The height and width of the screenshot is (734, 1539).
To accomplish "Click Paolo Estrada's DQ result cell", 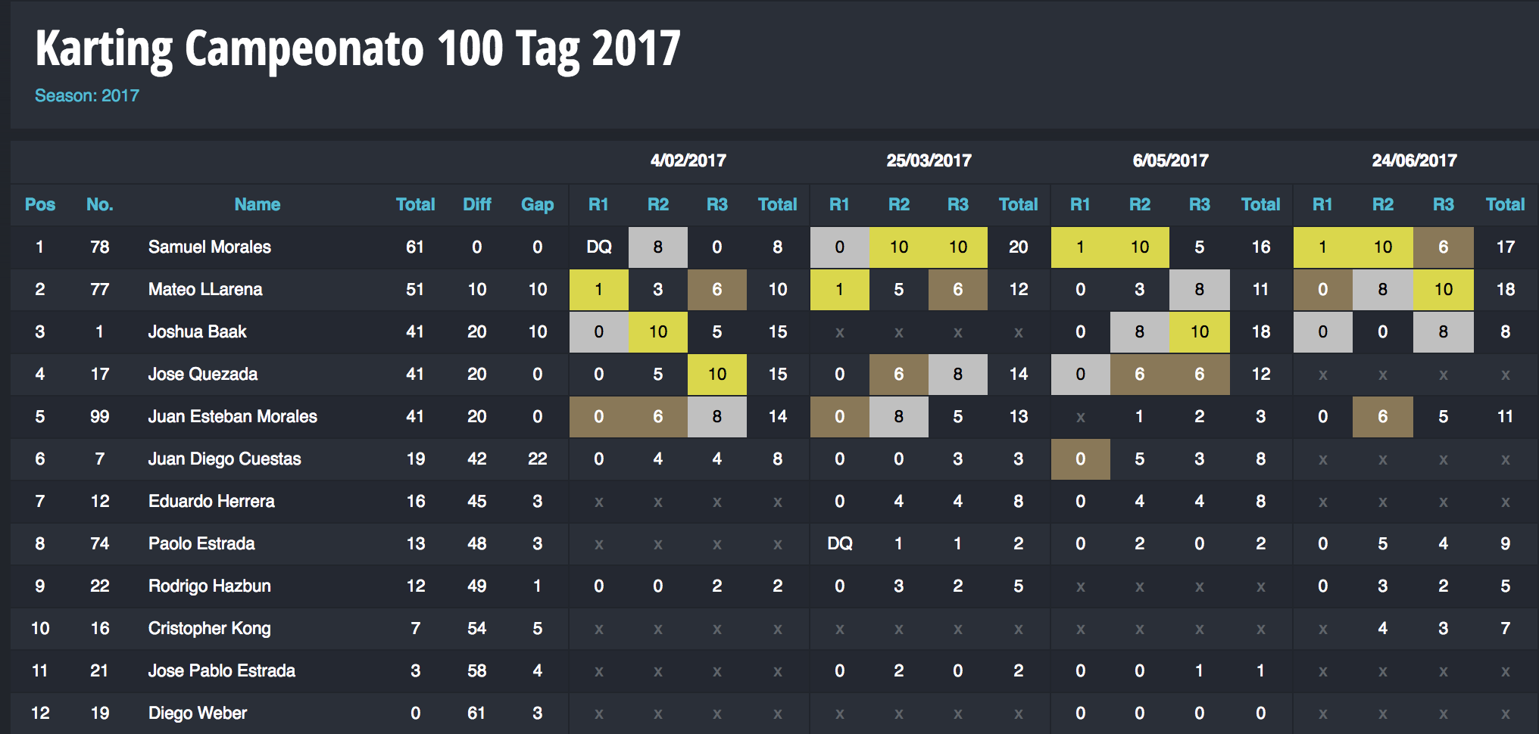I will [x=840, y=543].
